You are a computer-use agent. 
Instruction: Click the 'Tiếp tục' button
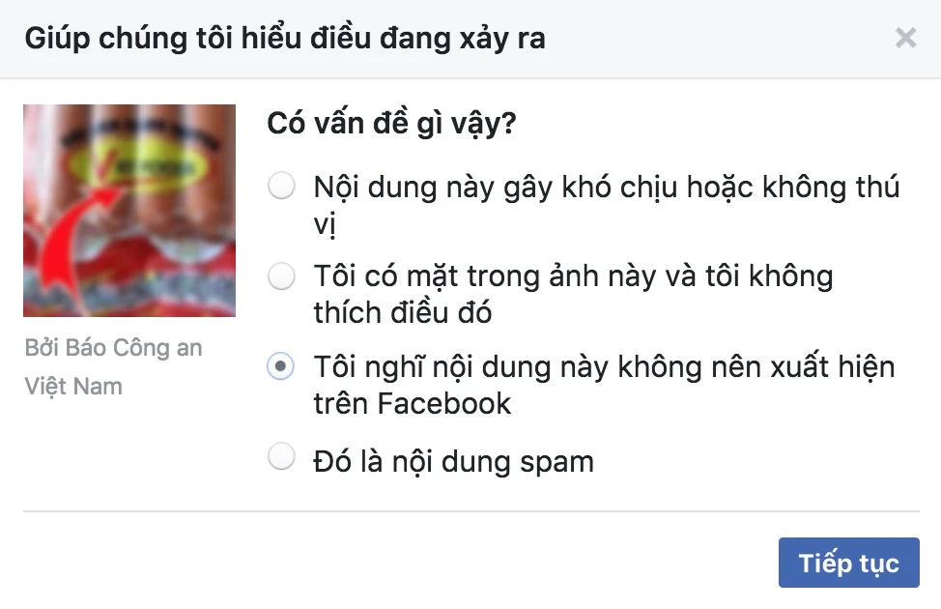click(848, 563)
